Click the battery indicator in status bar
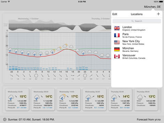 (161, 2)
